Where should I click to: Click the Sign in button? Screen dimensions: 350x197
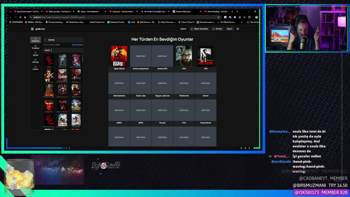pos(230,29)
